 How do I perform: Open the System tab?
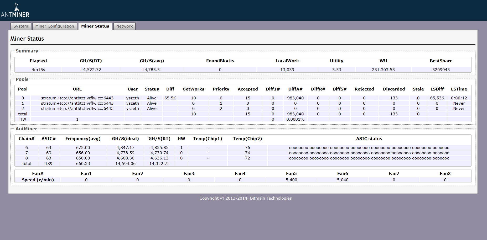coord(21,26)
